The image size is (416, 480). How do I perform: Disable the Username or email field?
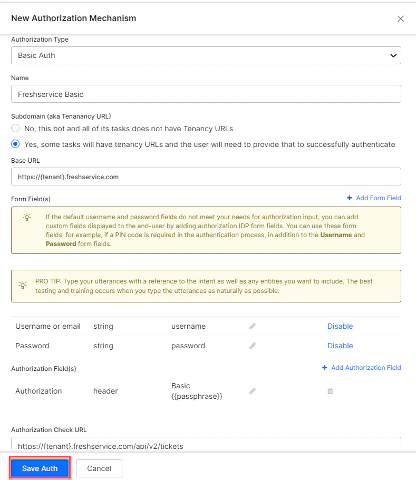pos(340,326)
